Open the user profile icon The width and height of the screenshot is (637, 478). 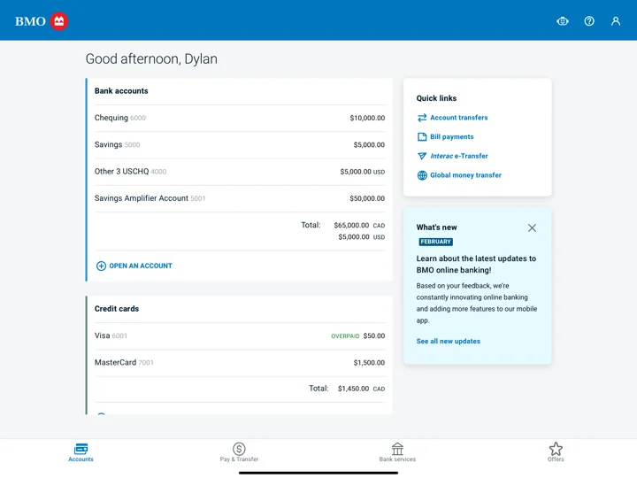[616, 21]
